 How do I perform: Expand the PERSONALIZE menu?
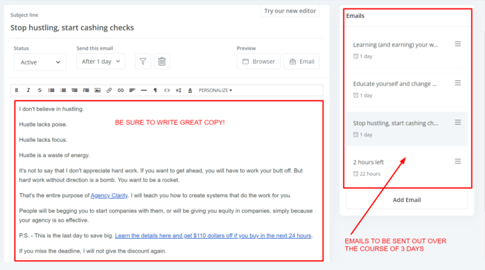click(215, 90)
